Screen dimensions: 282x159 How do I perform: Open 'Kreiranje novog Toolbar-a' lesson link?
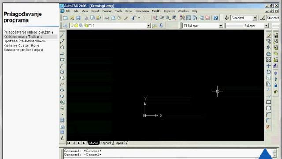point(23,37)
